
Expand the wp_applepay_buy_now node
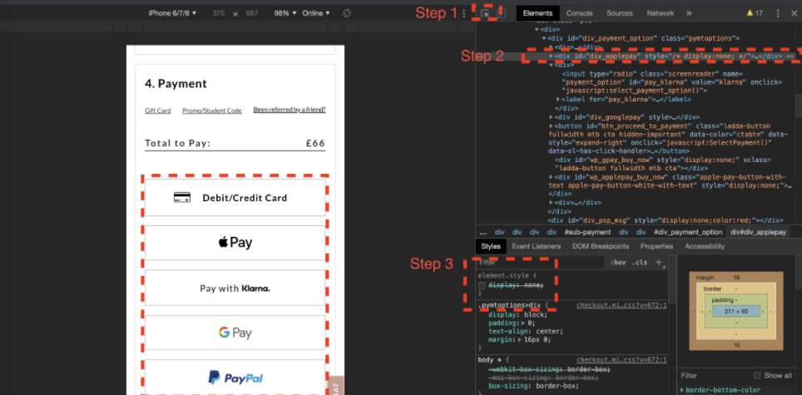(551, 177)
